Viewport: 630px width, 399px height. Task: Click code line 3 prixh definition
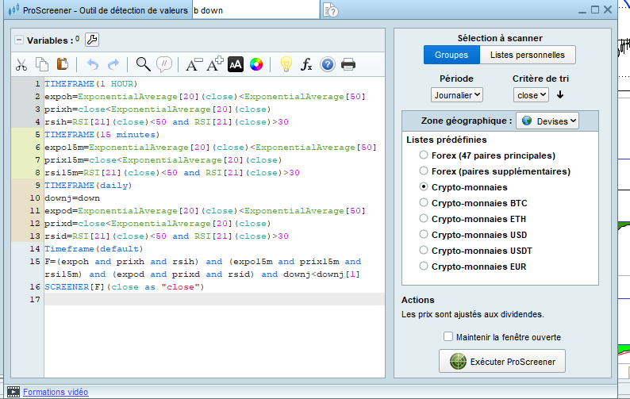click(157, 109)
